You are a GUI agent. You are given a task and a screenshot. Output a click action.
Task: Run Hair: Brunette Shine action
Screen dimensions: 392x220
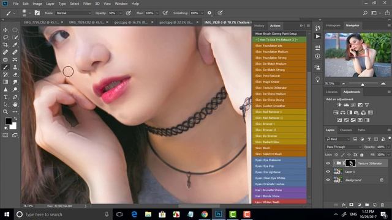pyautogui.click(x=279, y=190)
